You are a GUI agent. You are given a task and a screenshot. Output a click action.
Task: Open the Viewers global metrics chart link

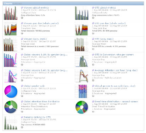click(x=36, y=8)
